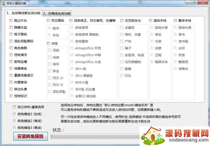Toggle the 隐藏头盔 option
Image resolution: width=210 pixels, height=146 pixels.
12,28
